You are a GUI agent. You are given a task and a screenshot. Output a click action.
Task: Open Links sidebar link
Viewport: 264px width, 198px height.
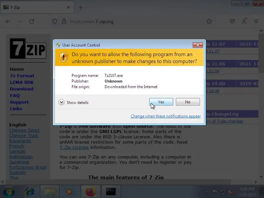tap(16, 109)
